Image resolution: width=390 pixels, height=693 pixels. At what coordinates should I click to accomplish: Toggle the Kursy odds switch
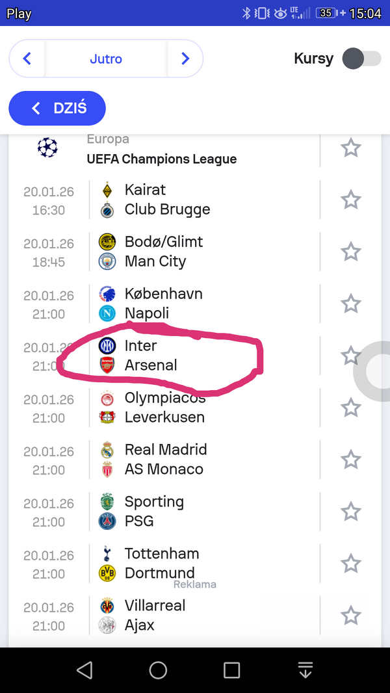click(x=361, y=59)
